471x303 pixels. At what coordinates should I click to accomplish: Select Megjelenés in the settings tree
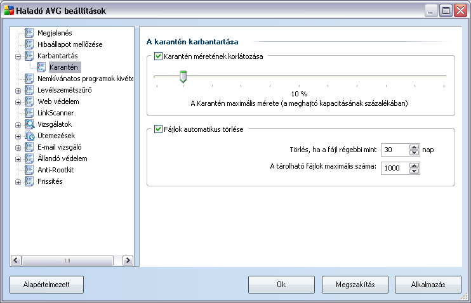pyautogui.click(x=55, y=33)
